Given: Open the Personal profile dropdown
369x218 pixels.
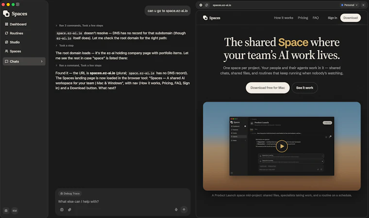Looking at the screenshot, I should pyautogui.click(x=349, y=5).
